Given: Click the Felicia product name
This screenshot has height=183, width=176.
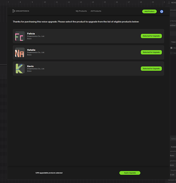Looking at the screenshot, I should point(31,34).
